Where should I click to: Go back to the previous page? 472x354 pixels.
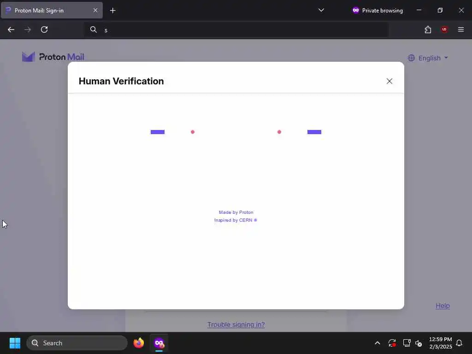(11, 29)
